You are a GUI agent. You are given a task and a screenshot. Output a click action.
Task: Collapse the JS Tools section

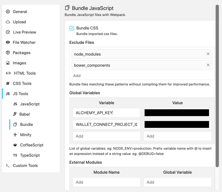click(20, 94)
